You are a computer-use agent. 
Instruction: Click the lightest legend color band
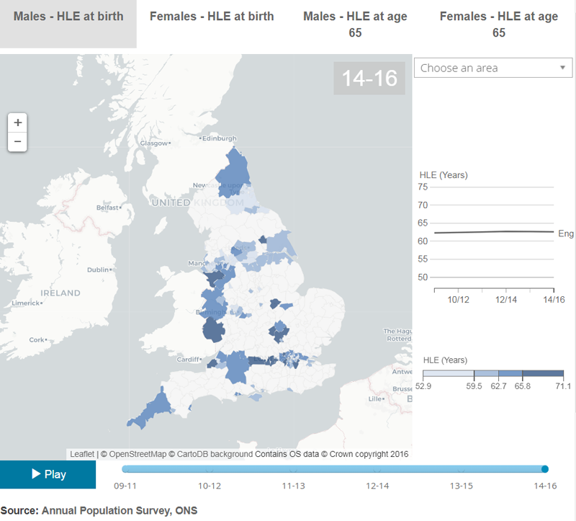click(x=448, y=373)
